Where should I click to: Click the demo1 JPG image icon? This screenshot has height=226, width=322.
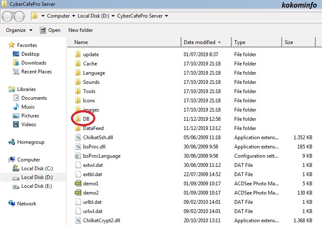pos(78,183)
